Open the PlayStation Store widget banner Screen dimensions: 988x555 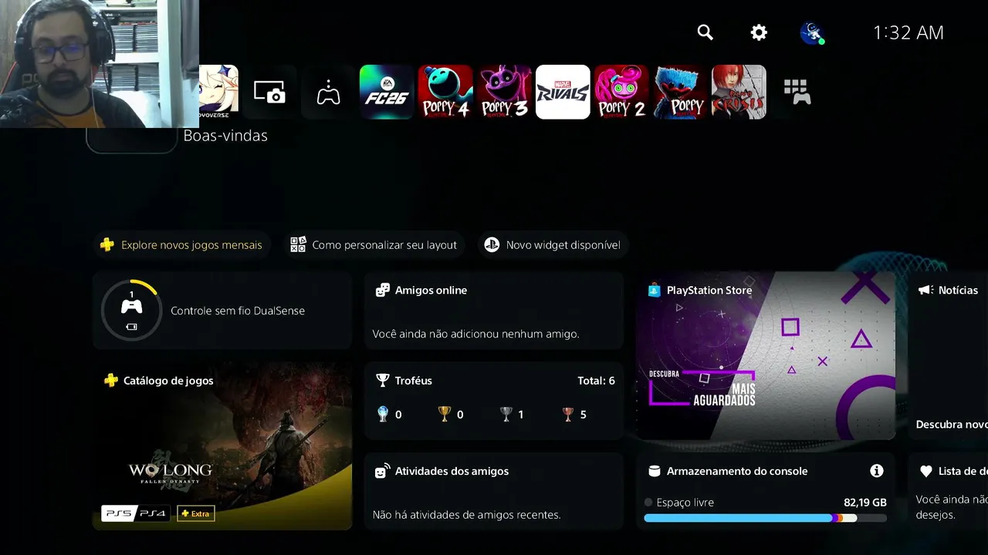click(766, 355)
